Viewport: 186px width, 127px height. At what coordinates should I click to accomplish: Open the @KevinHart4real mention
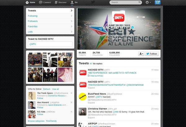(x=135, y=85)
